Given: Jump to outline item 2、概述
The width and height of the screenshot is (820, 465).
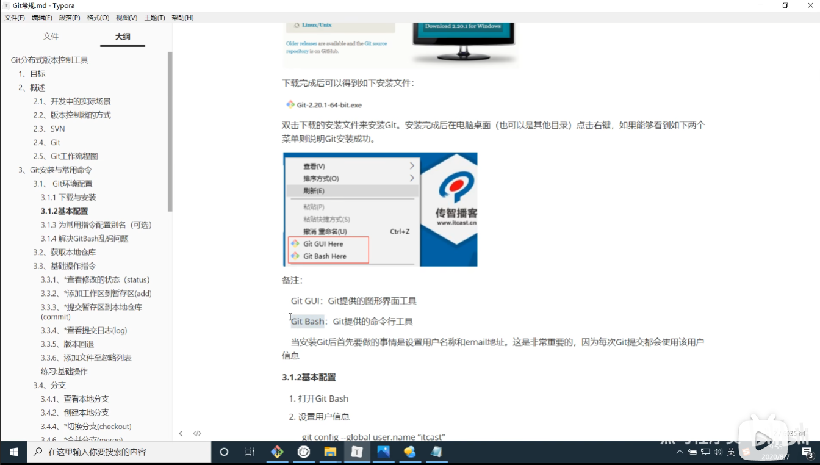Looking at the screenshot, I should coord(32,88).
